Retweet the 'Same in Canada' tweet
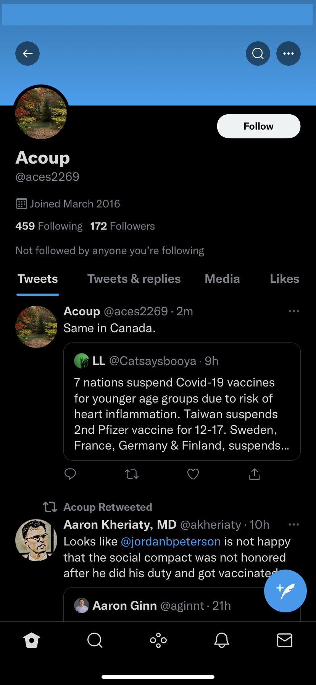 tap(132, 474)
